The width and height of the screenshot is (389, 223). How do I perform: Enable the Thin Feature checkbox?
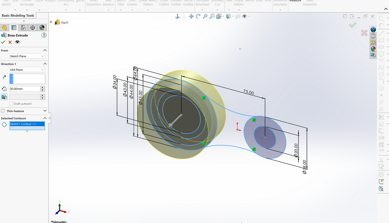3,111
